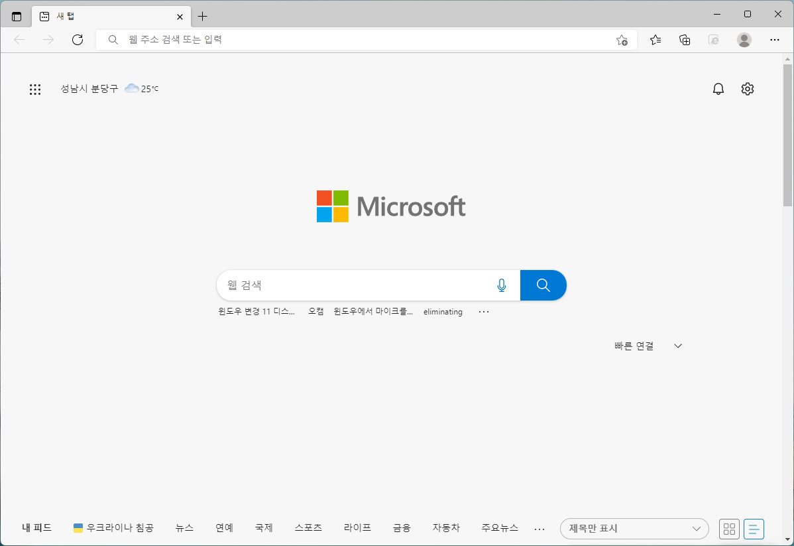Click the scrollbar down arrow
Screen dimensions: 794x546
787,539
